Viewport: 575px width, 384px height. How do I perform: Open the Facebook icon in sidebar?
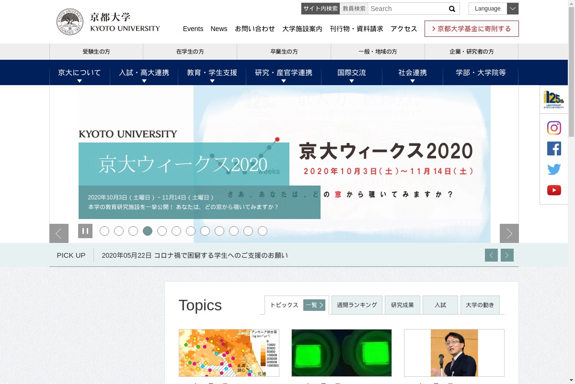click(554, 149)
